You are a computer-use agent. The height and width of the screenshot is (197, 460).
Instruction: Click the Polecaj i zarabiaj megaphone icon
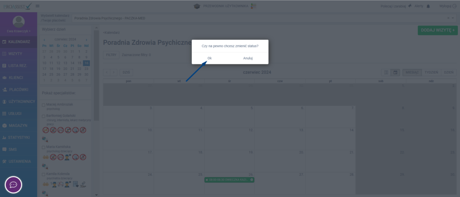pyautogui.click(x=410, y=6)
